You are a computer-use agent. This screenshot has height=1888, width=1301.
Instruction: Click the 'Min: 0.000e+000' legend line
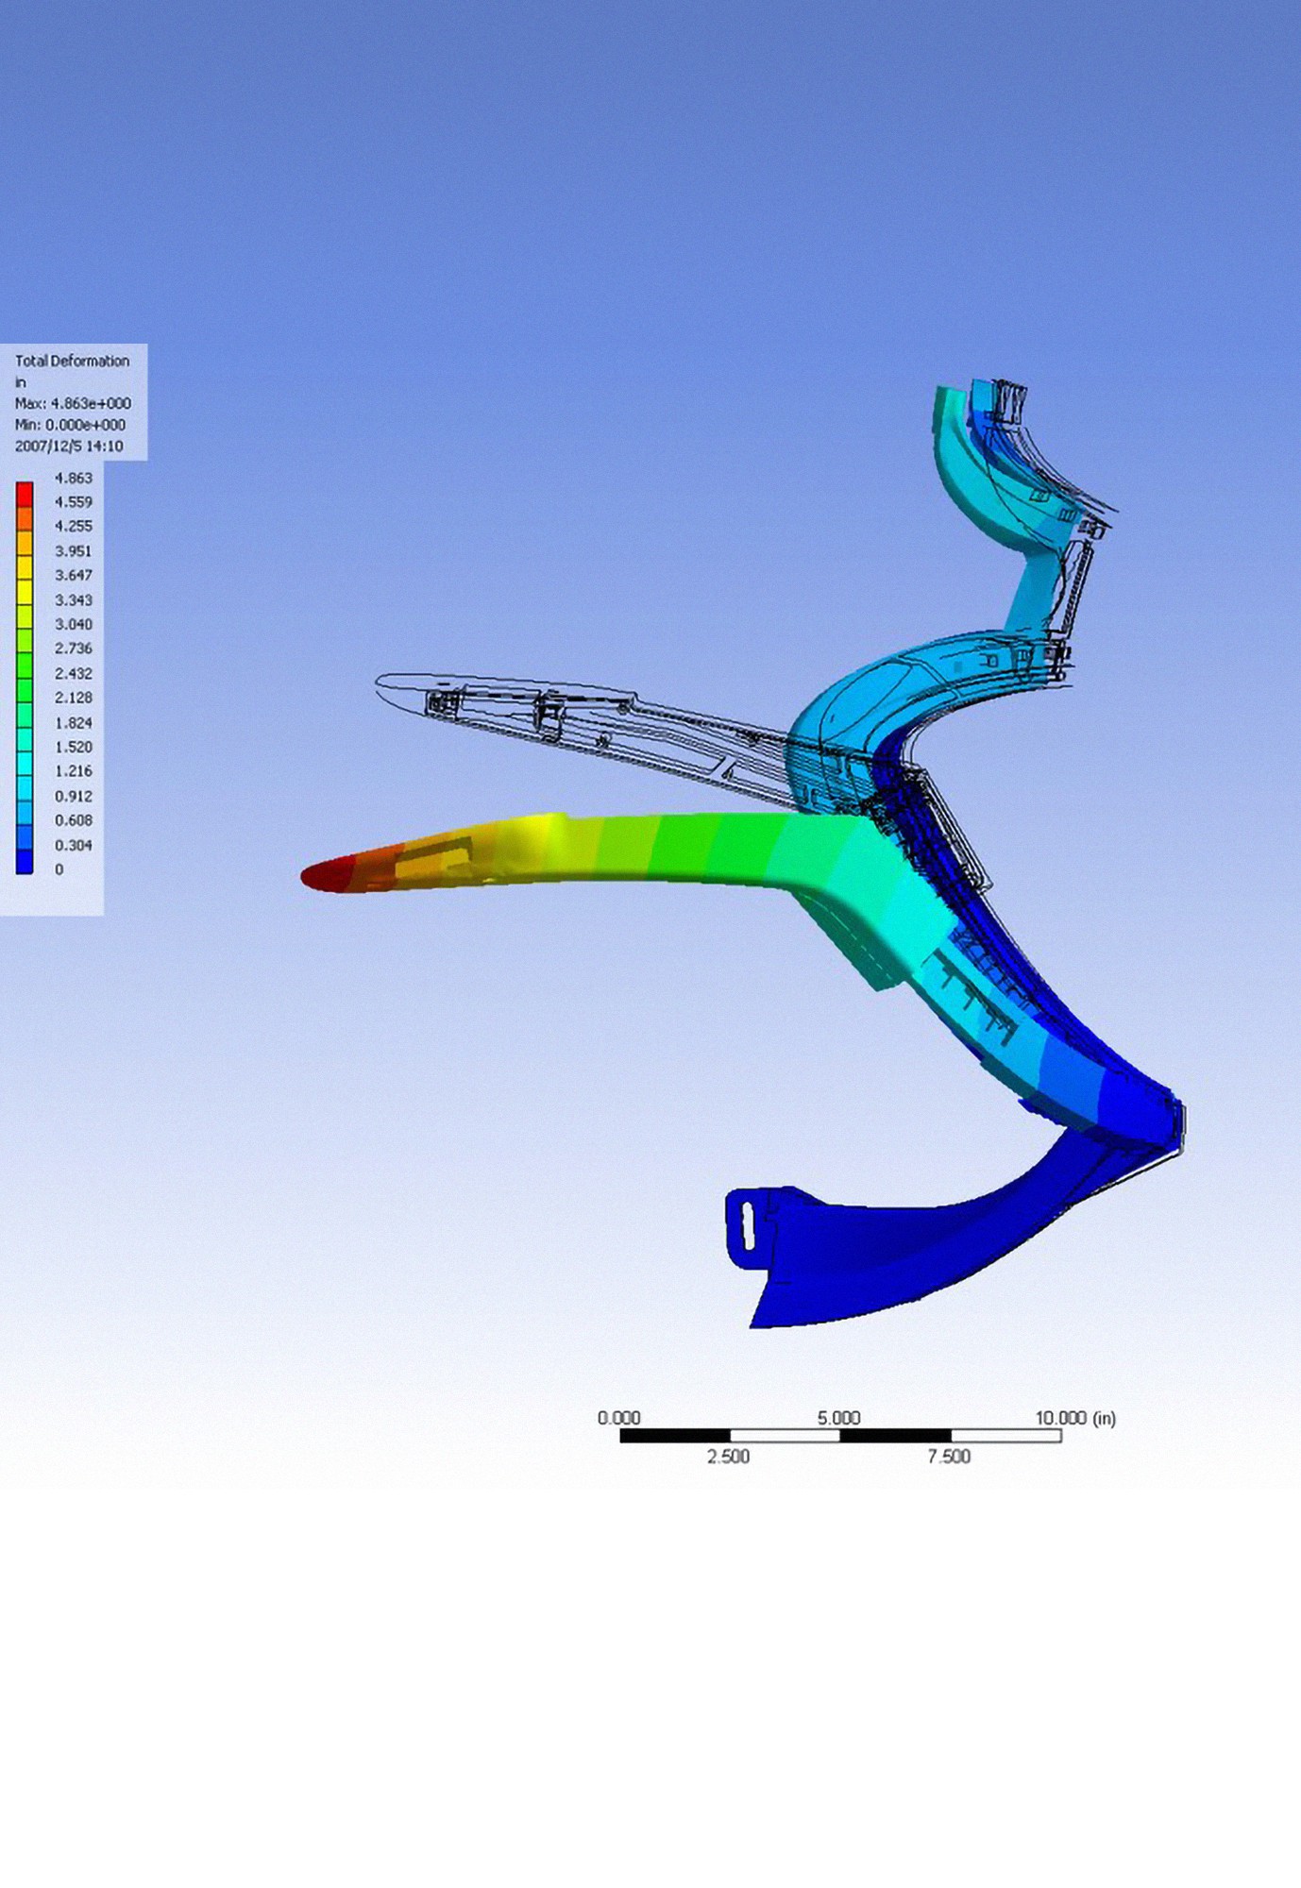(x=70, y=425)
